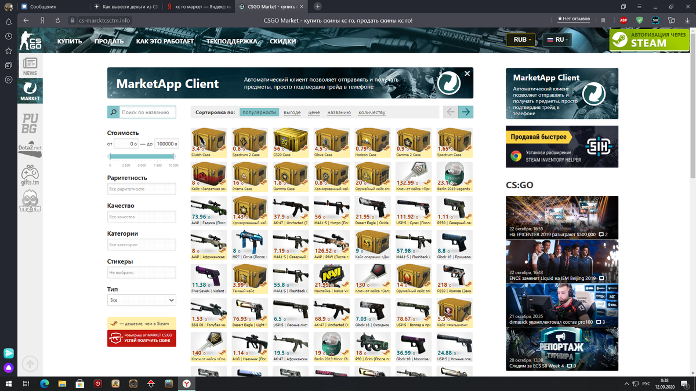
Task: Open the TF2.TM marketplace icon
Action: tap(30, 201)
